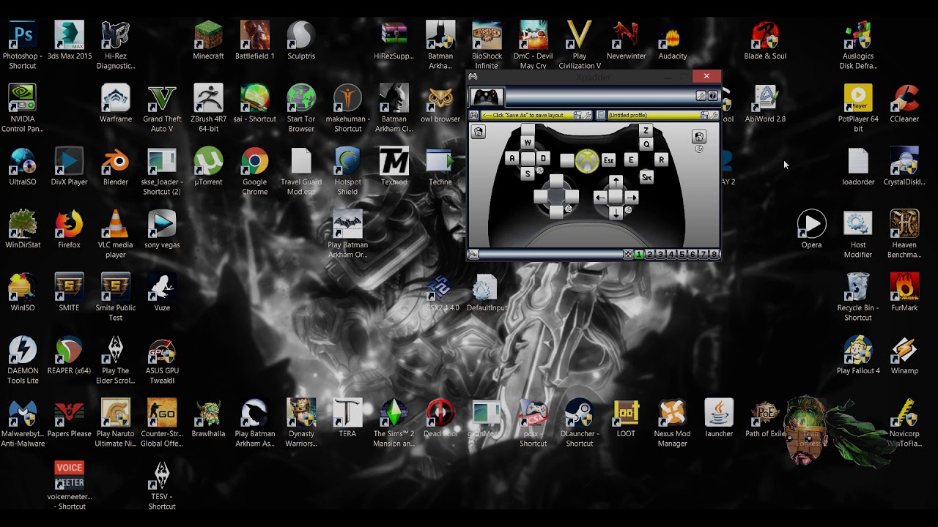
Task: Select the Grand Theft Auto V desktop icon
Action: [x=162, y=108]
